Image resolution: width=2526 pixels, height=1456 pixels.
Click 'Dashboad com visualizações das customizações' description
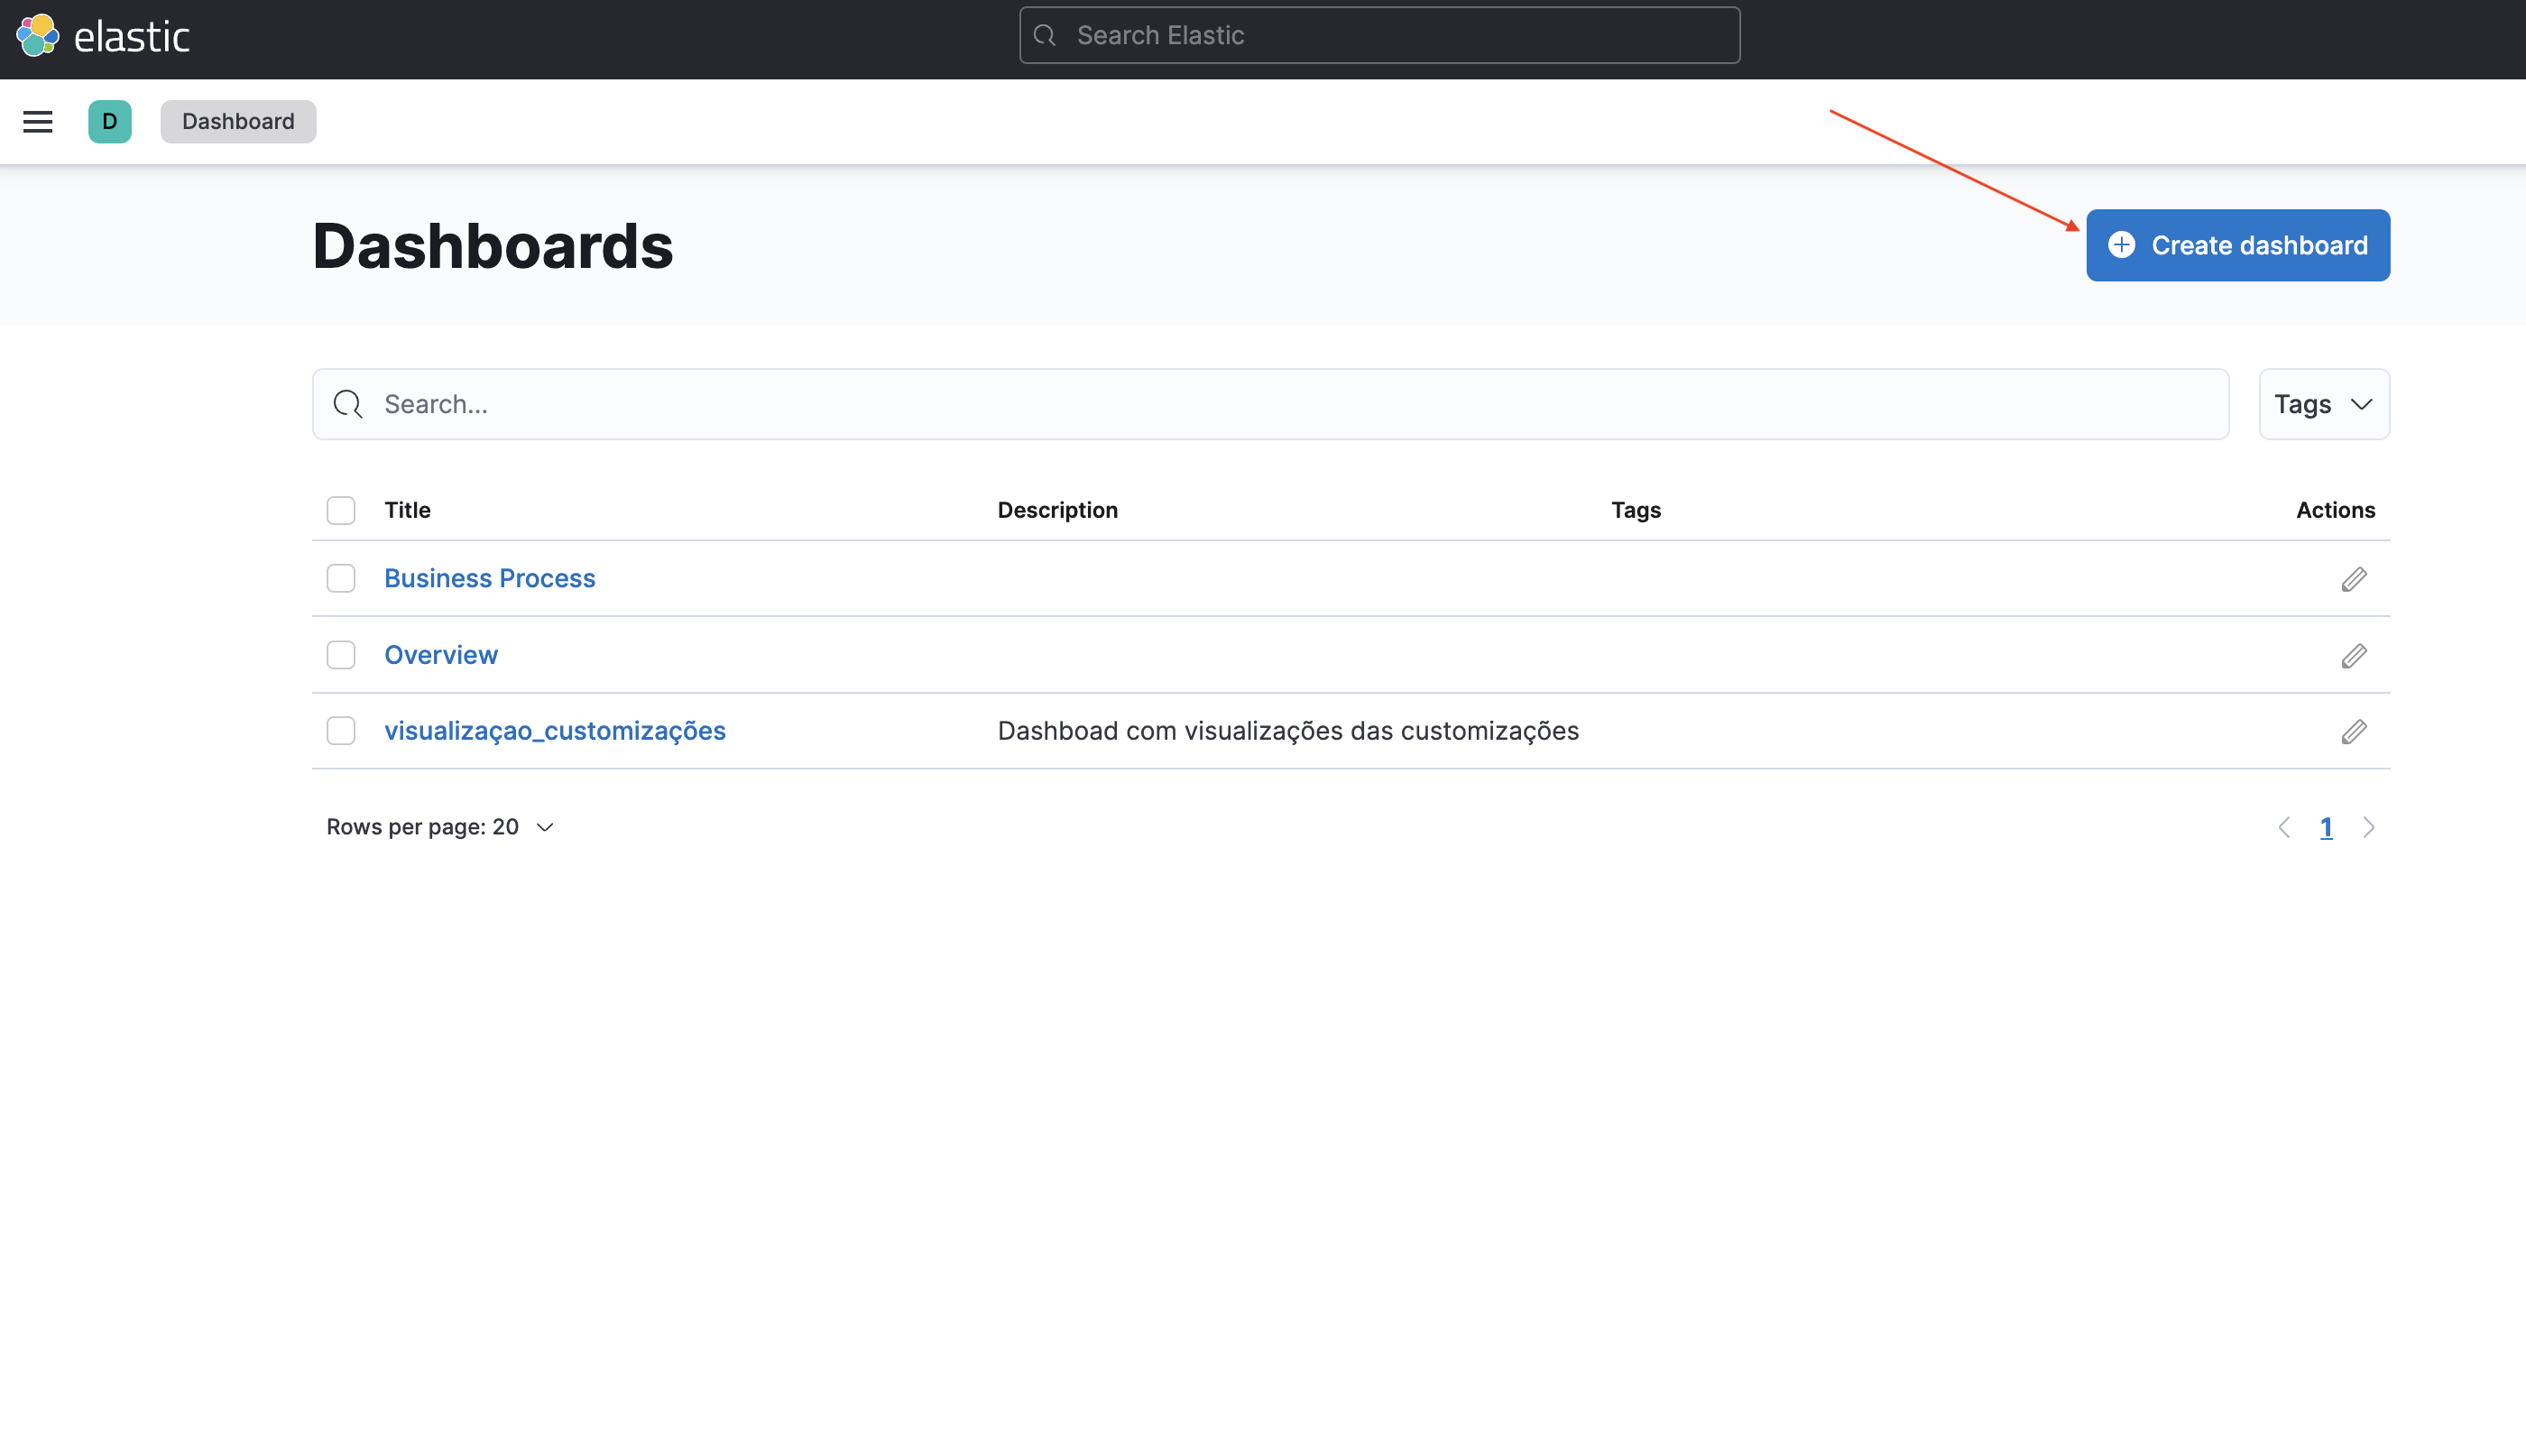click(x=1288, y=731)
